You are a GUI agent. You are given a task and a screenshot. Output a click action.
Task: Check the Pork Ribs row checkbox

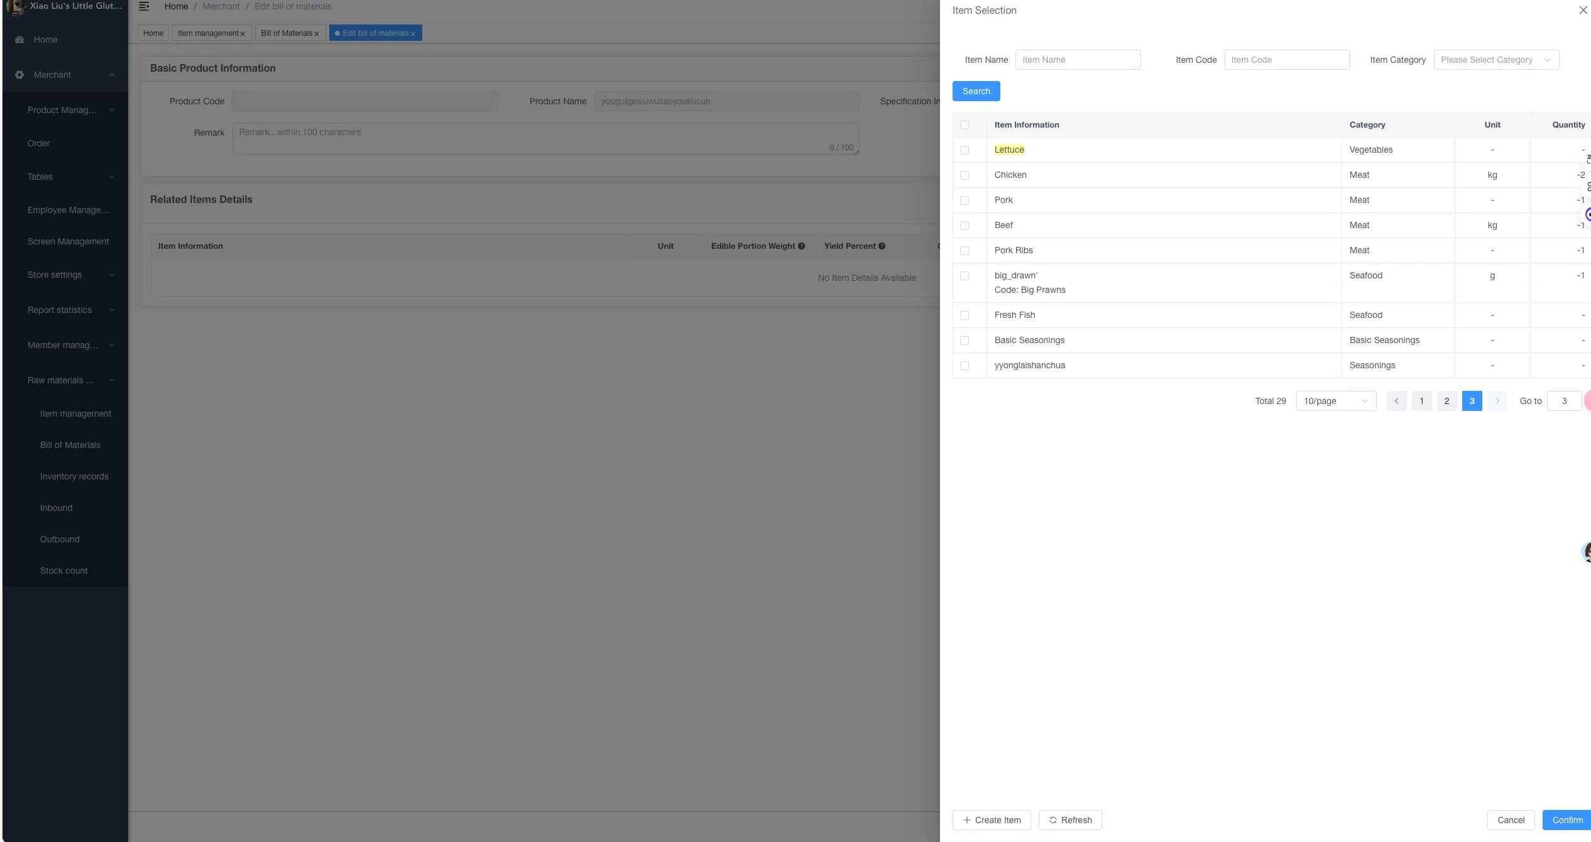click(x=965, y=251)
